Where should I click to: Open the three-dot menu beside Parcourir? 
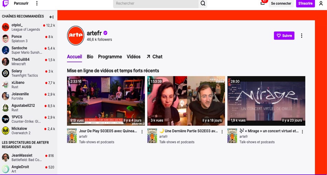(x=37, y=3)
